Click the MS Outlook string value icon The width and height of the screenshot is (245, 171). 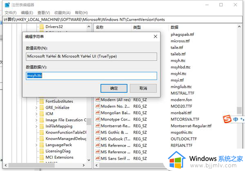click(x=98, y=139)
